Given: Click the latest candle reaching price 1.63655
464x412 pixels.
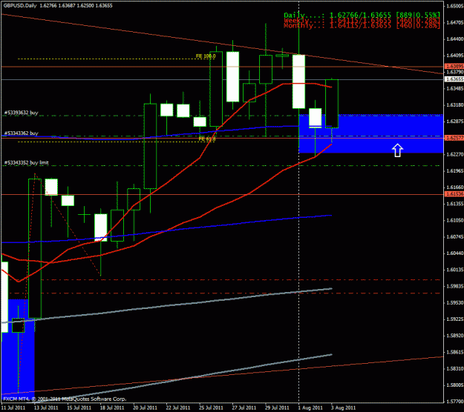Looking at the screenshot, I should tap(332, 103).
